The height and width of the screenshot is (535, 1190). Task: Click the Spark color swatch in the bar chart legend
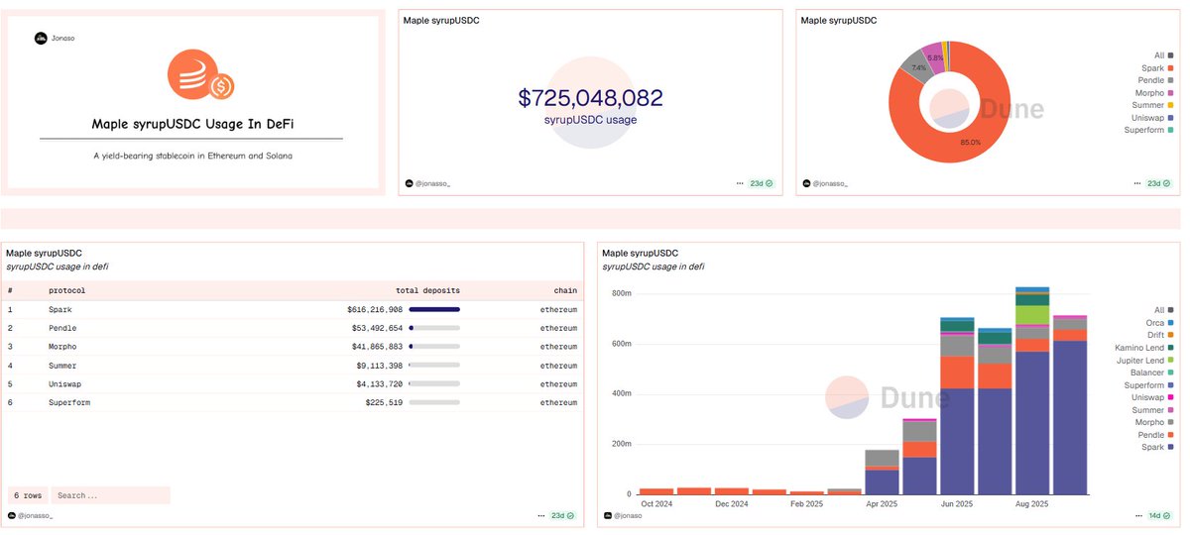pyautogui.click(x=1171, y=447)
